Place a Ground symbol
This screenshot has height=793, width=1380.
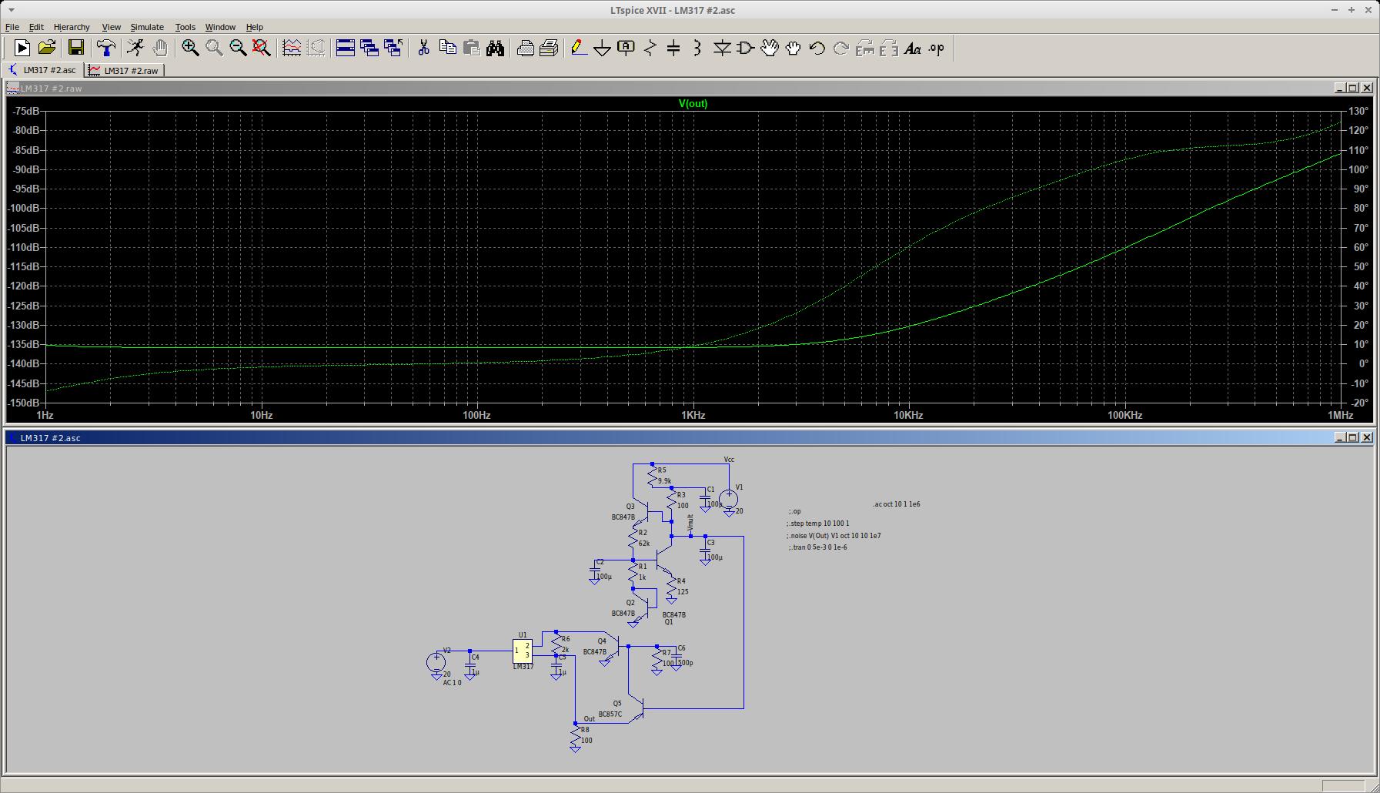[x=603, y=48]
